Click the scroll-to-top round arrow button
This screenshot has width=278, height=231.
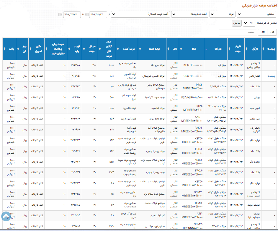[6, 216]
